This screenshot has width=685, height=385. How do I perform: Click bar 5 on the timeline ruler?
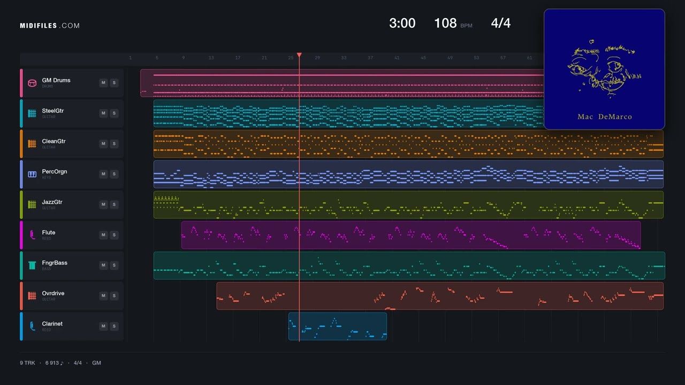click(157, 58)
